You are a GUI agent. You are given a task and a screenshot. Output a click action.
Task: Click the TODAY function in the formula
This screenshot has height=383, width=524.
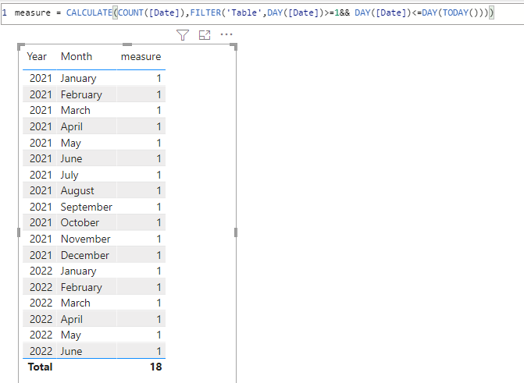455,12
